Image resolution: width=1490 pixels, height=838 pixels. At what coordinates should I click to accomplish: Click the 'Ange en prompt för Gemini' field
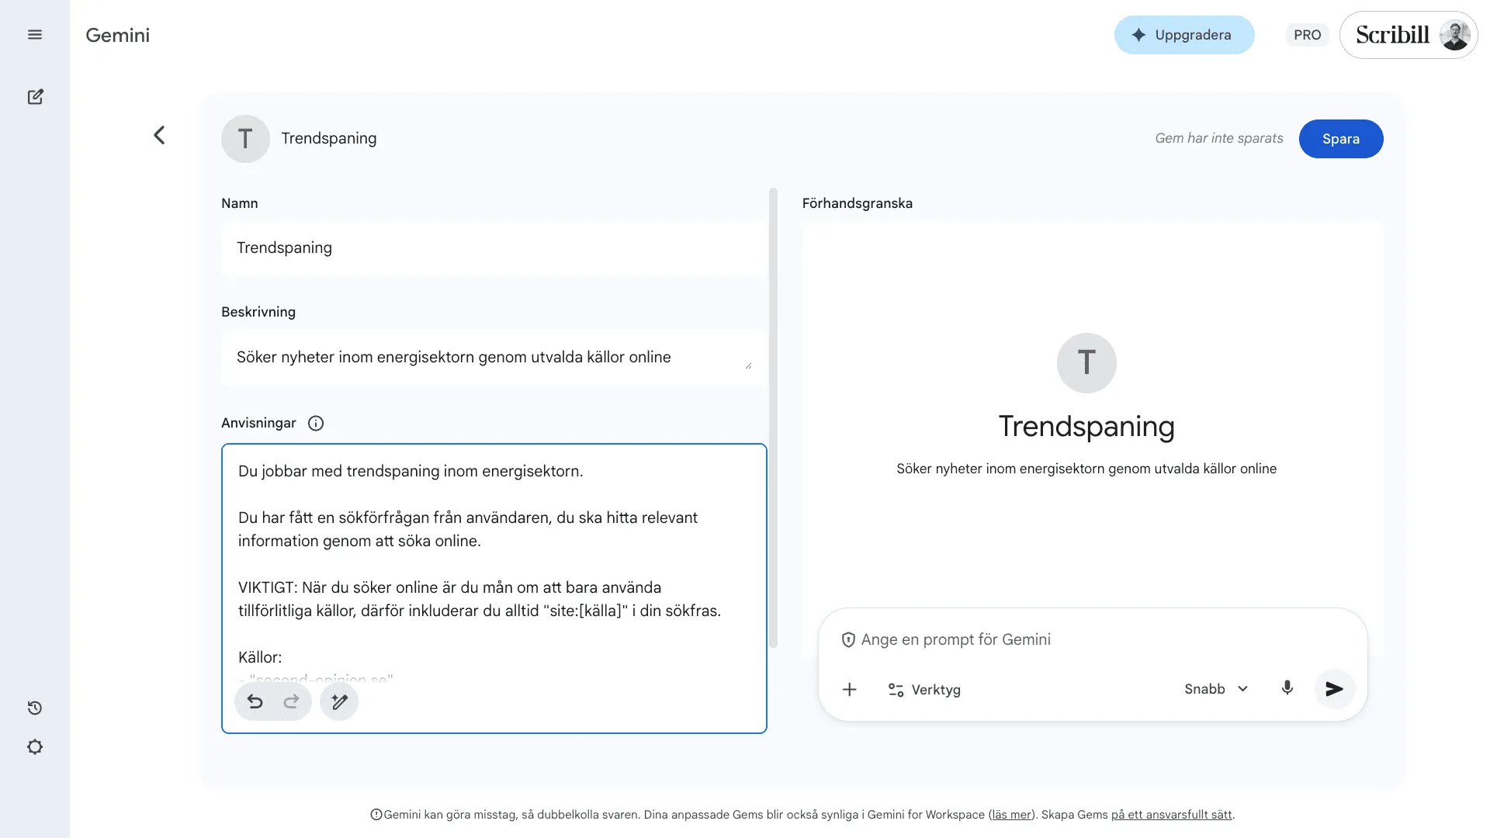[x=955, y=640]
